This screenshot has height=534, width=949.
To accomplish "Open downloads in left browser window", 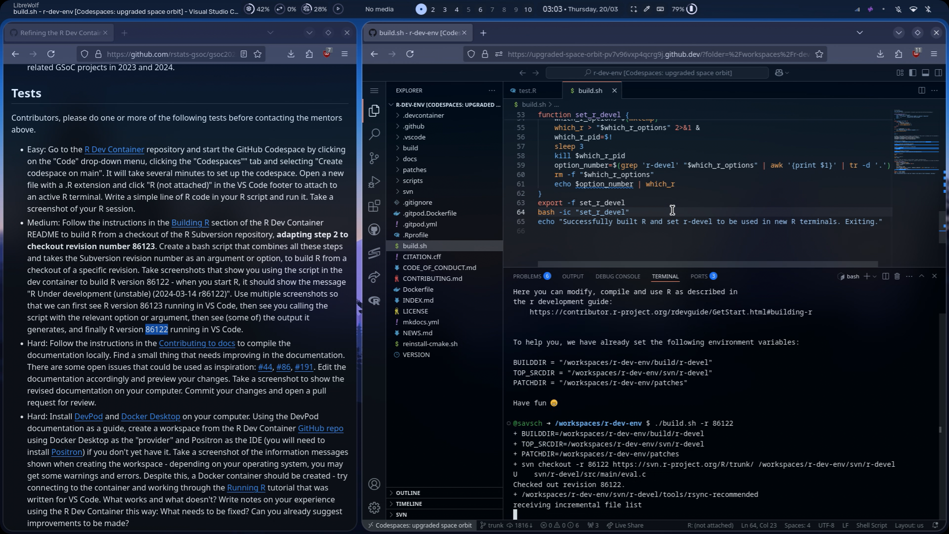I will [291, 54].
